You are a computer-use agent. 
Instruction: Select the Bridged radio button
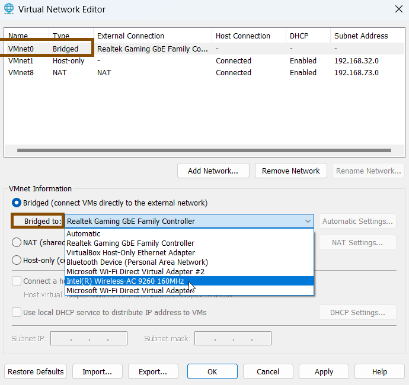click(x=17, y=203)
